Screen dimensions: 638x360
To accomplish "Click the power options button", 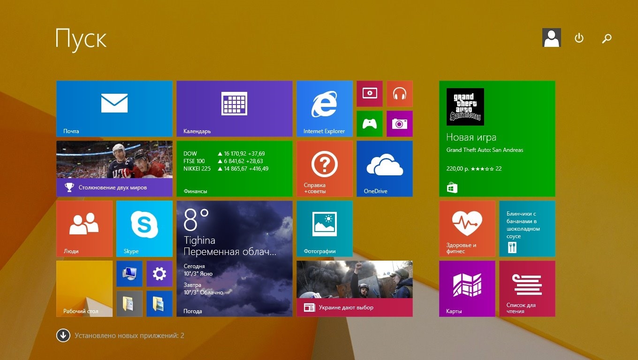I will tap(579, 38).
